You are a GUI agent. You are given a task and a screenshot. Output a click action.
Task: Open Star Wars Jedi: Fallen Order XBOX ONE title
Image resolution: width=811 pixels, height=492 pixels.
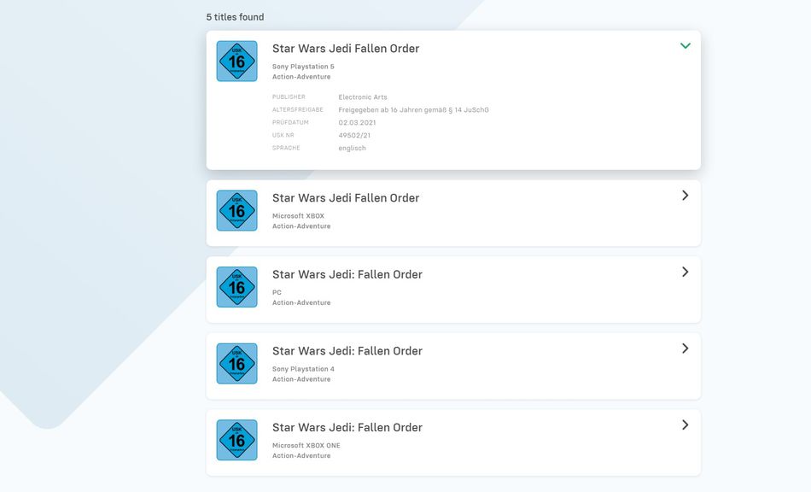pyautogui.click(x=347, y=428)
